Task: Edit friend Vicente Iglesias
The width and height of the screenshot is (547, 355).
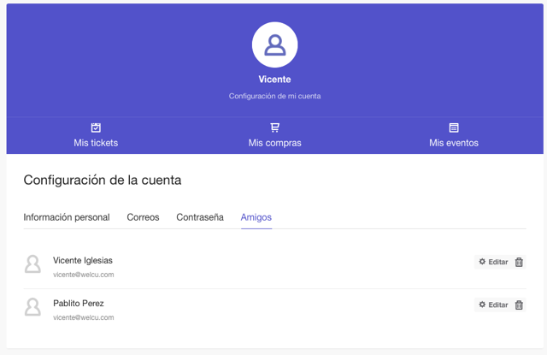Action: 493,262
